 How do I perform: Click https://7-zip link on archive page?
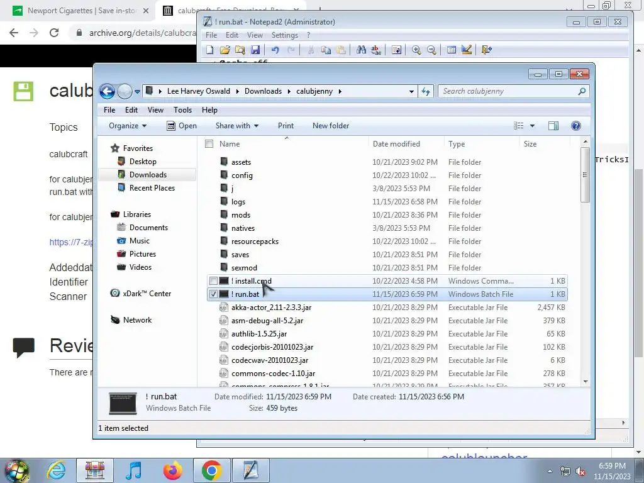71,242
